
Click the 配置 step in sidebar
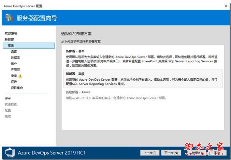click(8, 110)
